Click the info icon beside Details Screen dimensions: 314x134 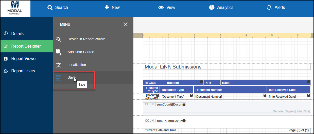point(6,33)
